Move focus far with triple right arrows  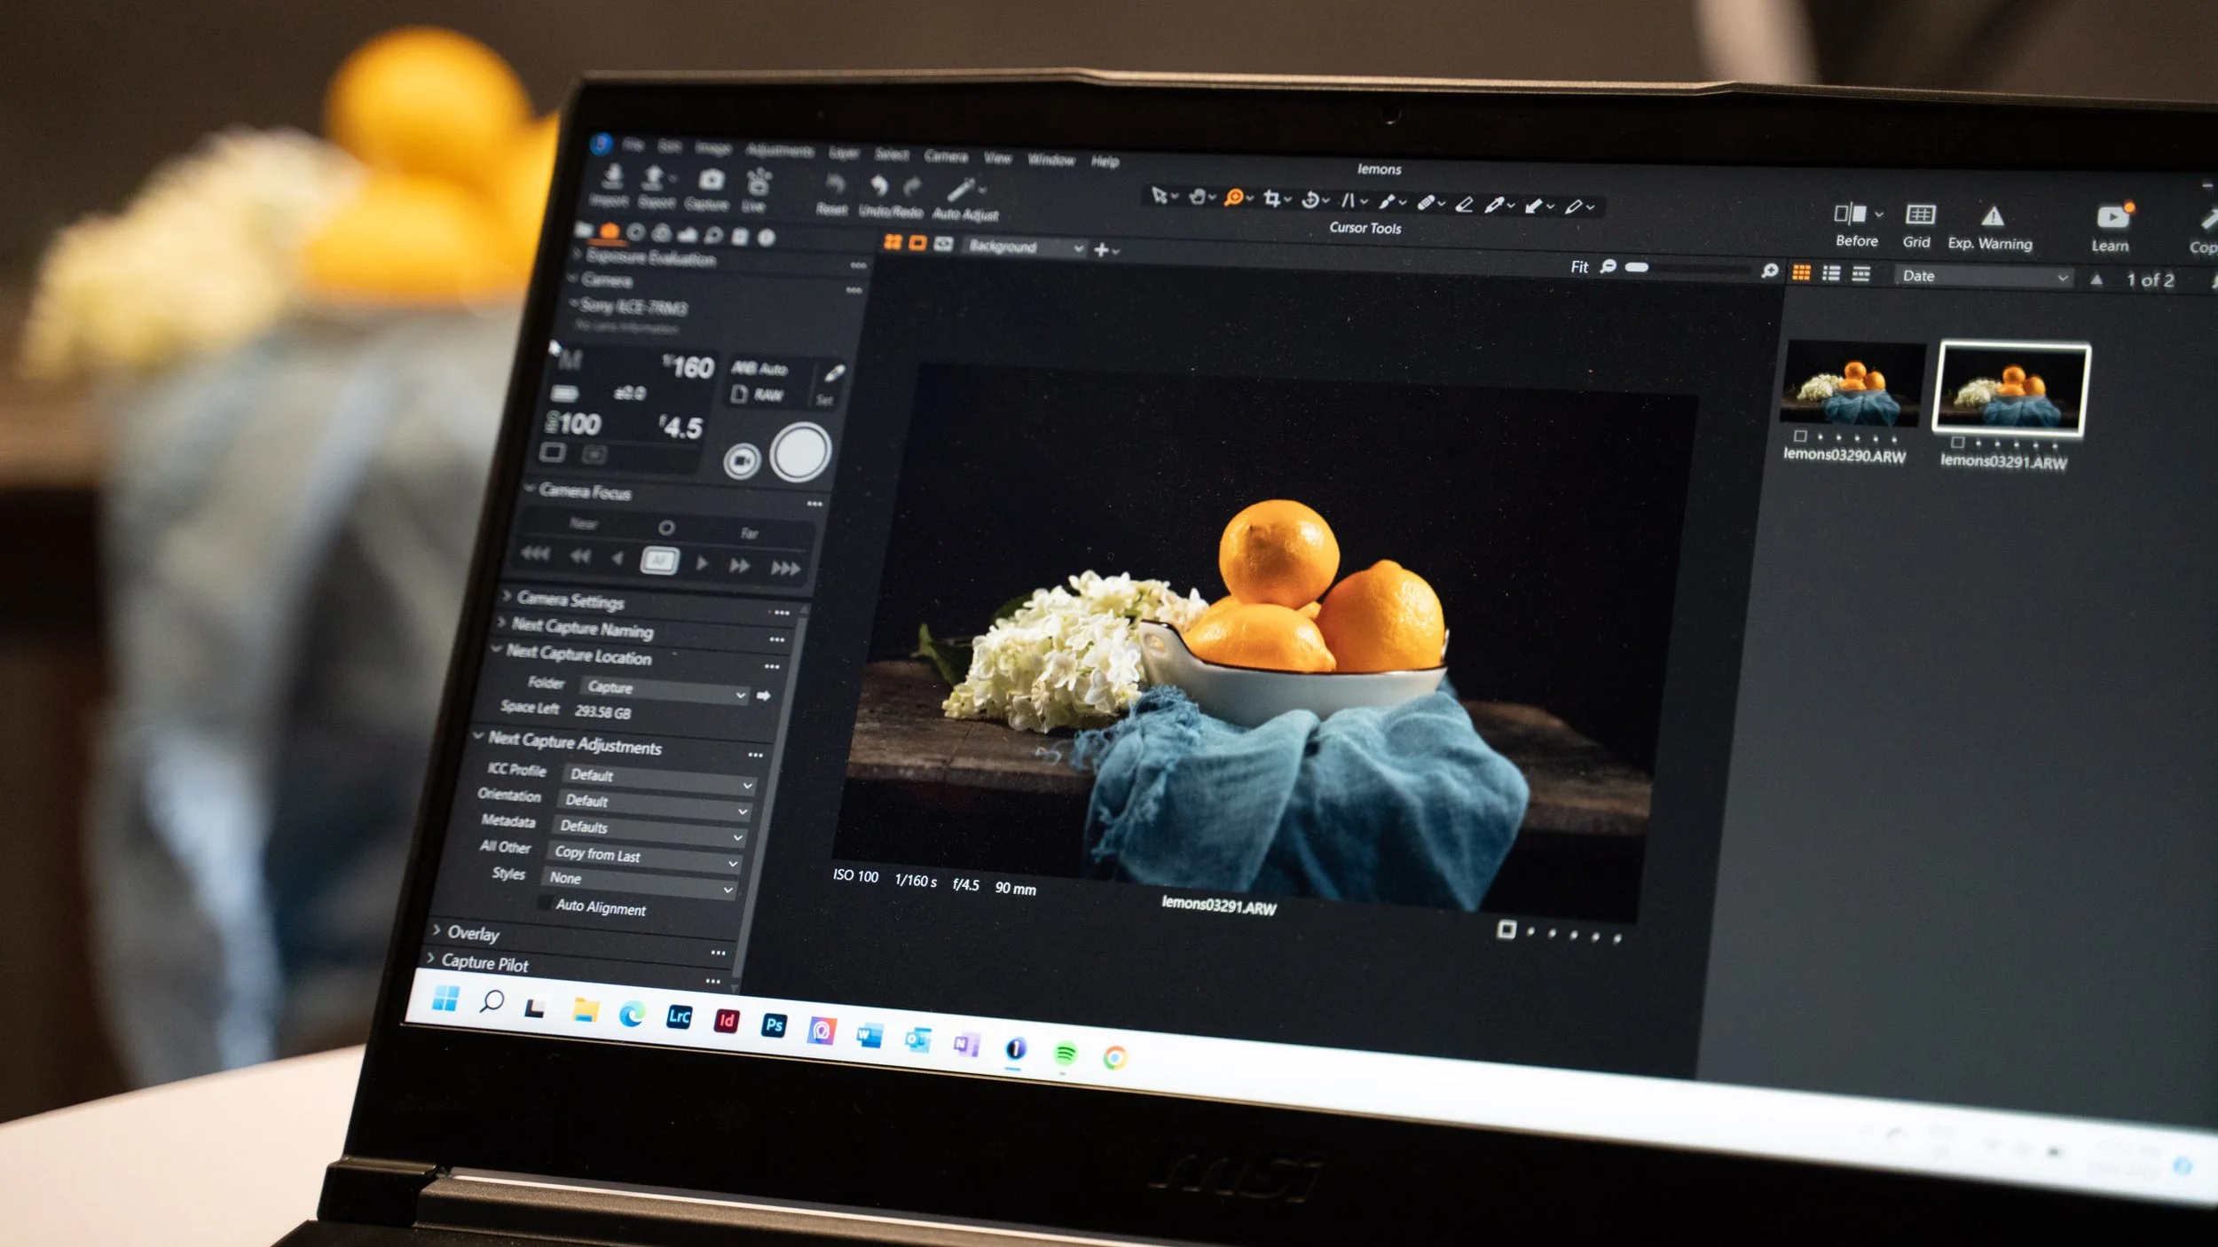click(x=785, y=569)
